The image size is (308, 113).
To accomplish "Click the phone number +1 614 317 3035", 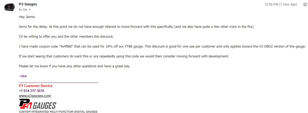I will click(31, 91).
